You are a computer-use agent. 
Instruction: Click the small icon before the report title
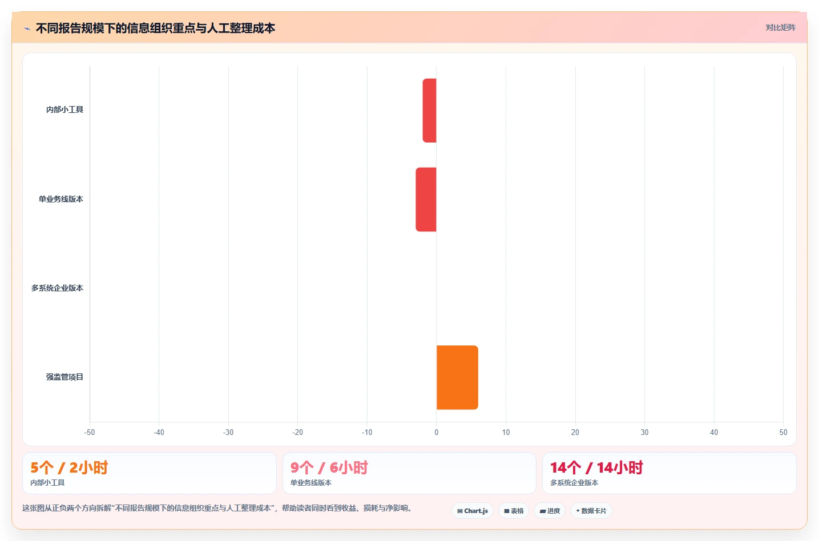click(27, 29)
